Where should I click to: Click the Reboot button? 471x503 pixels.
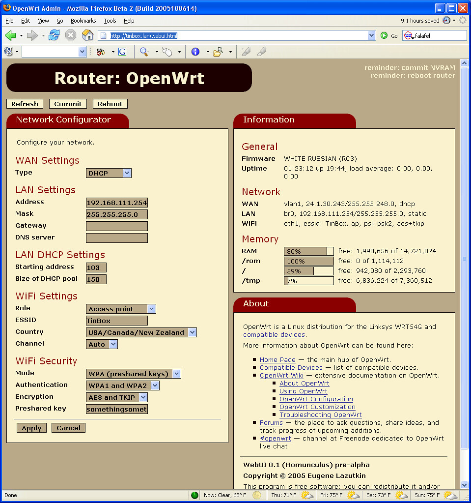[x=110, y=104]
